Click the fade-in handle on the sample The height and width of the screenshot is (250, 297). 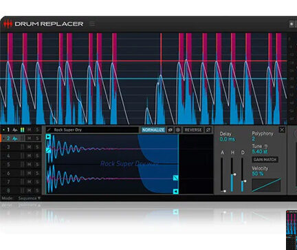click(x=48, y=150)
